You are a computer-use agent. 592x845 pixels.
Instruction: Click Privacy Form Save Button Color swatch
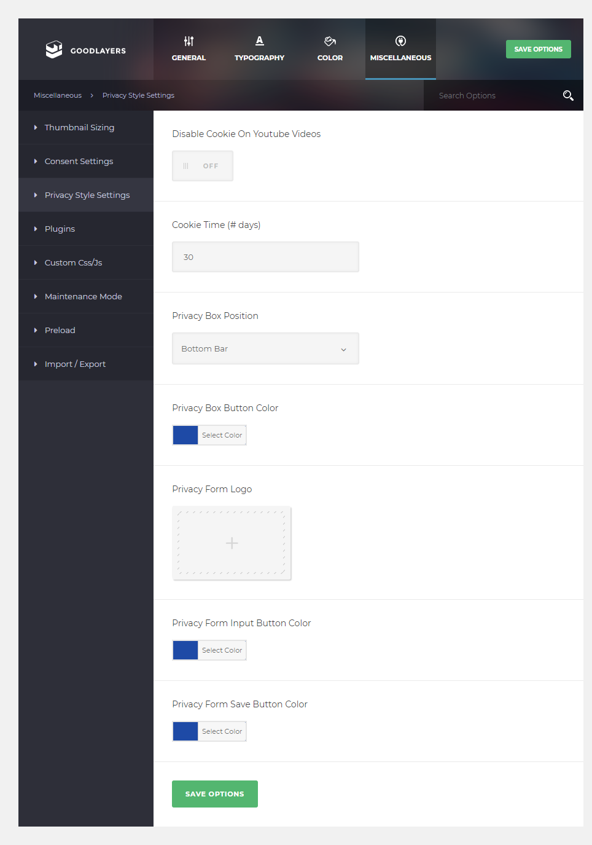185,731
